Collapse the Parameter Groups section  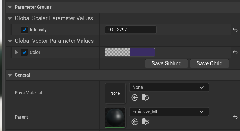coord(10,7)
